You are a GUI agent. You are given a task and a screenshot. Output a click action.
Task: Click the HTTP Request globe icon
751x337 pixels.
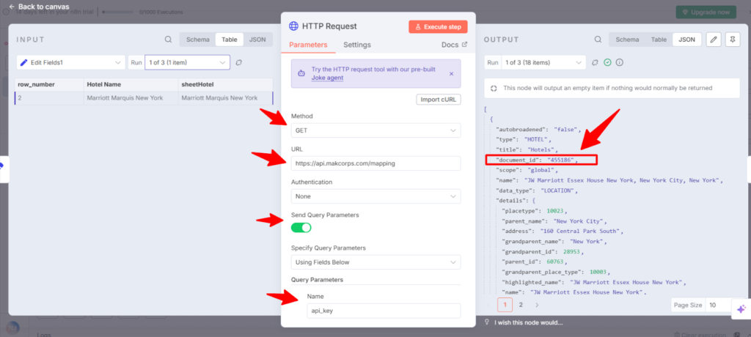coord(293,26)
